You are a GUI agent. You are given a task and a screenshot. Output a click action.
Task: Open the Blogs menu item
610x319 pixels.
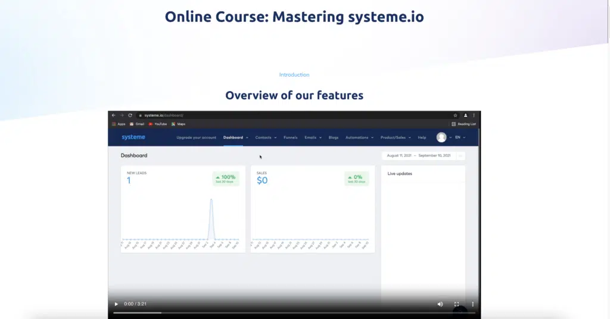click(333, 137)
